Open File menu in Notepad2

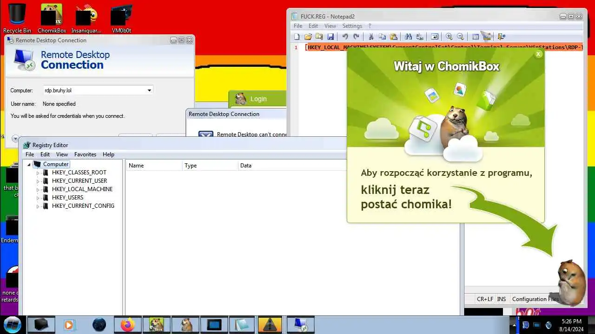(x=298, y=26)
